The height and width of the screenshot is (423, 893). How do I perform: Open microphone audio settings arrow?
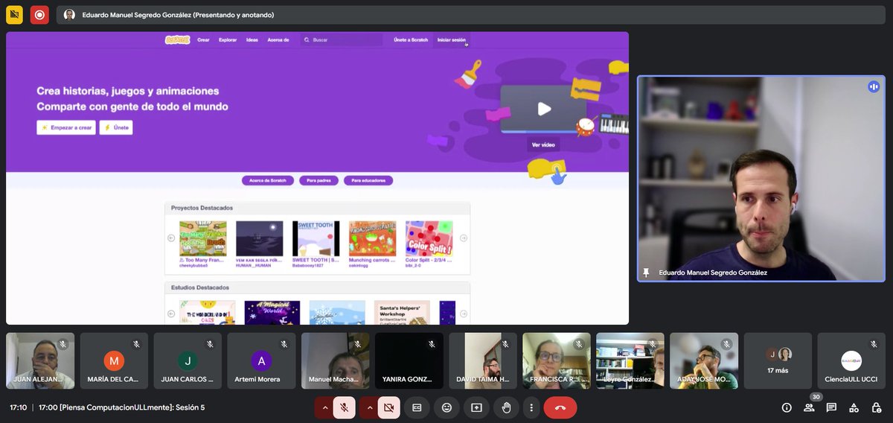pyautogui.click(x=324, y=407)
